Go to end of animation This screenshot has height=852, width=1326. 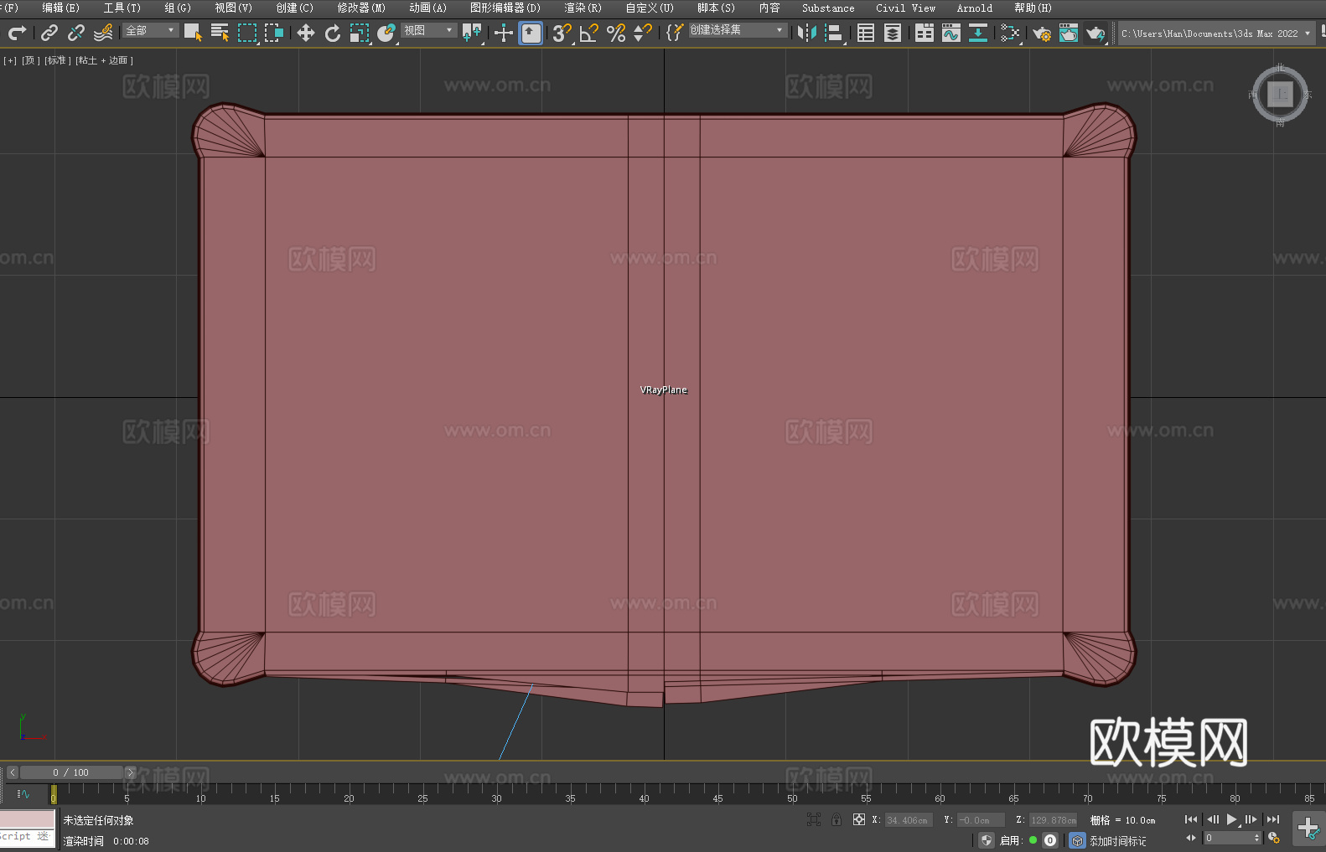coord(1273,819)
